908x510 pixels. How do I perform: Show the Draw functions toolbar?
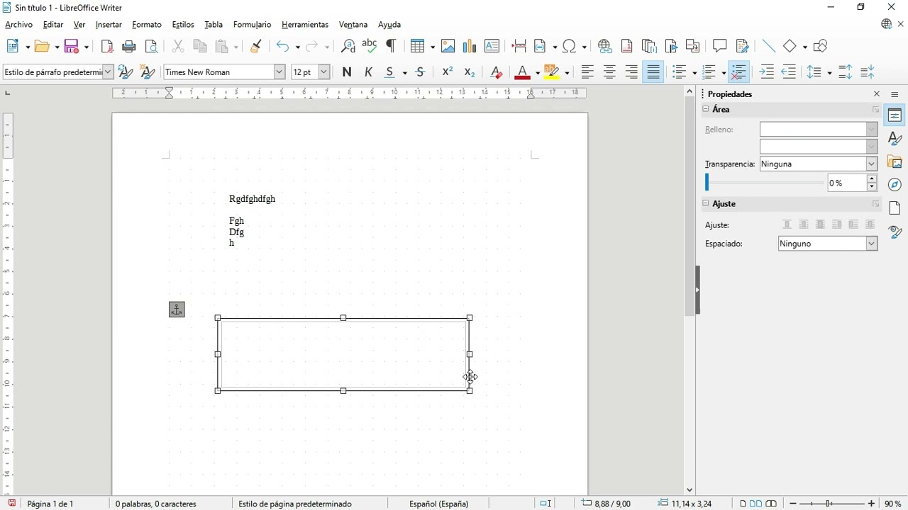point(821,47)
